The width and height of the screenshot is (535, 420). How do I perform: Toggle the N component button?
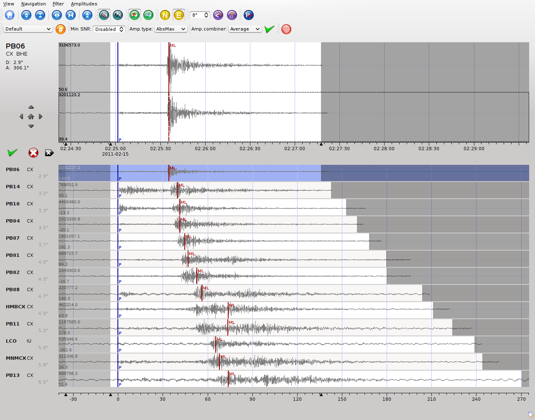point(165,15)
